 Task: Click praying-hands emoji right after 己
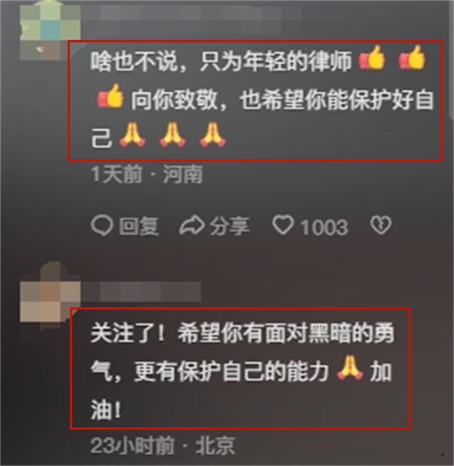[x=132, y=135]
